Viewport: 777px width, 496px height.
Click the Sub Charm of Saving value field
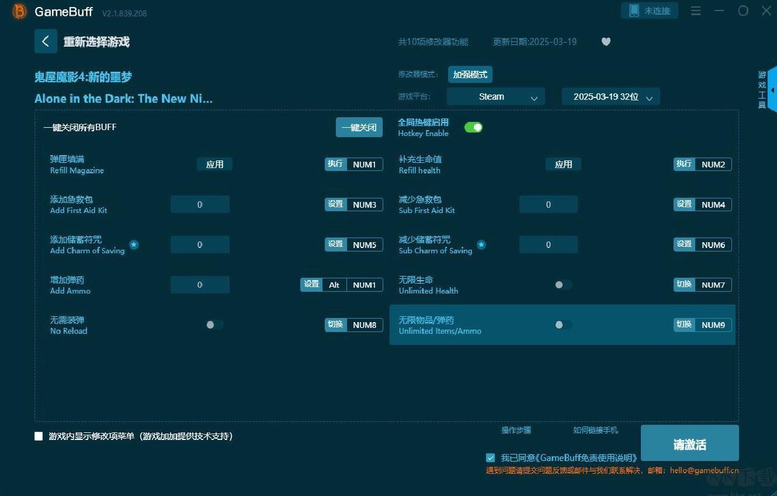click(549, 244)
